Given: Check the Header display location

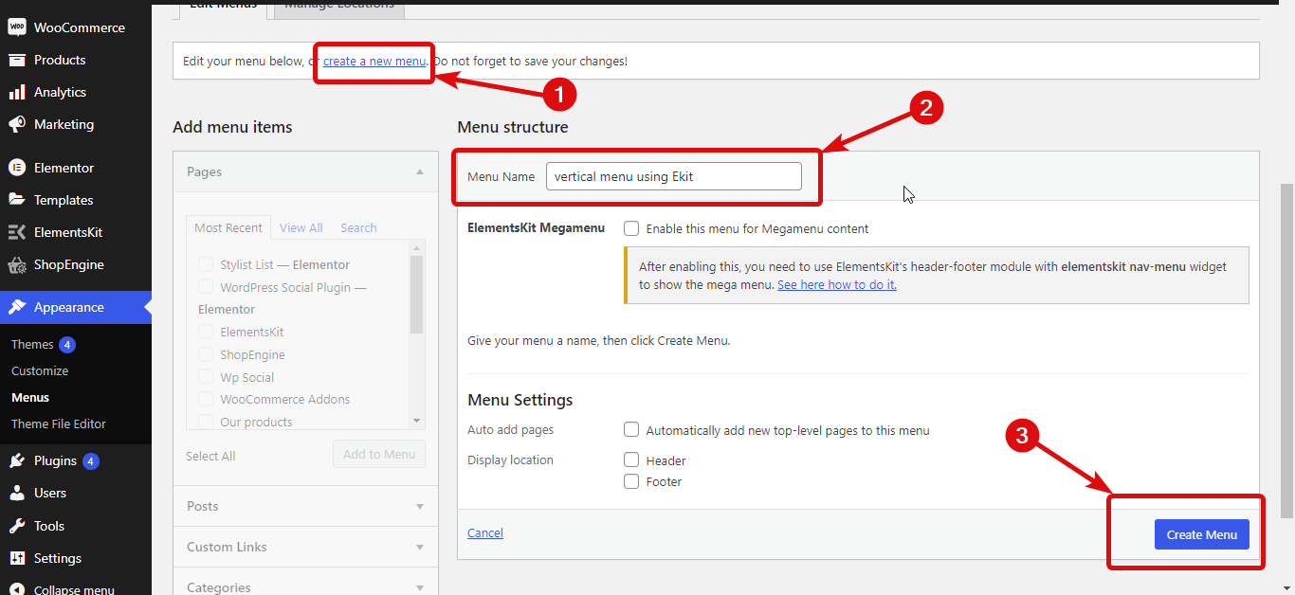Looking at the screenshot, I should tap(631, 460).
